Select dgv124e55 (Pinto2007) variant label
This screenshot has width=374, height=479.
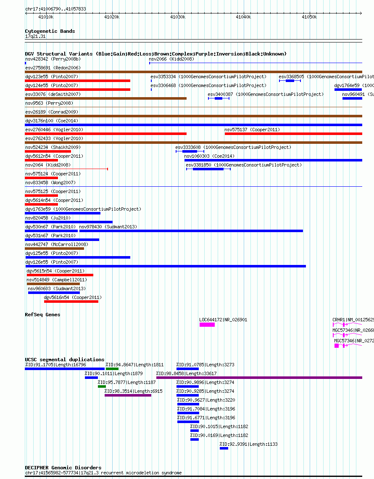coord(52,85)
